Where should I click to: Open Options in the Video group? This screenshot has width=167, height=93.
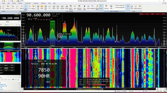click(x=136, y=7)
